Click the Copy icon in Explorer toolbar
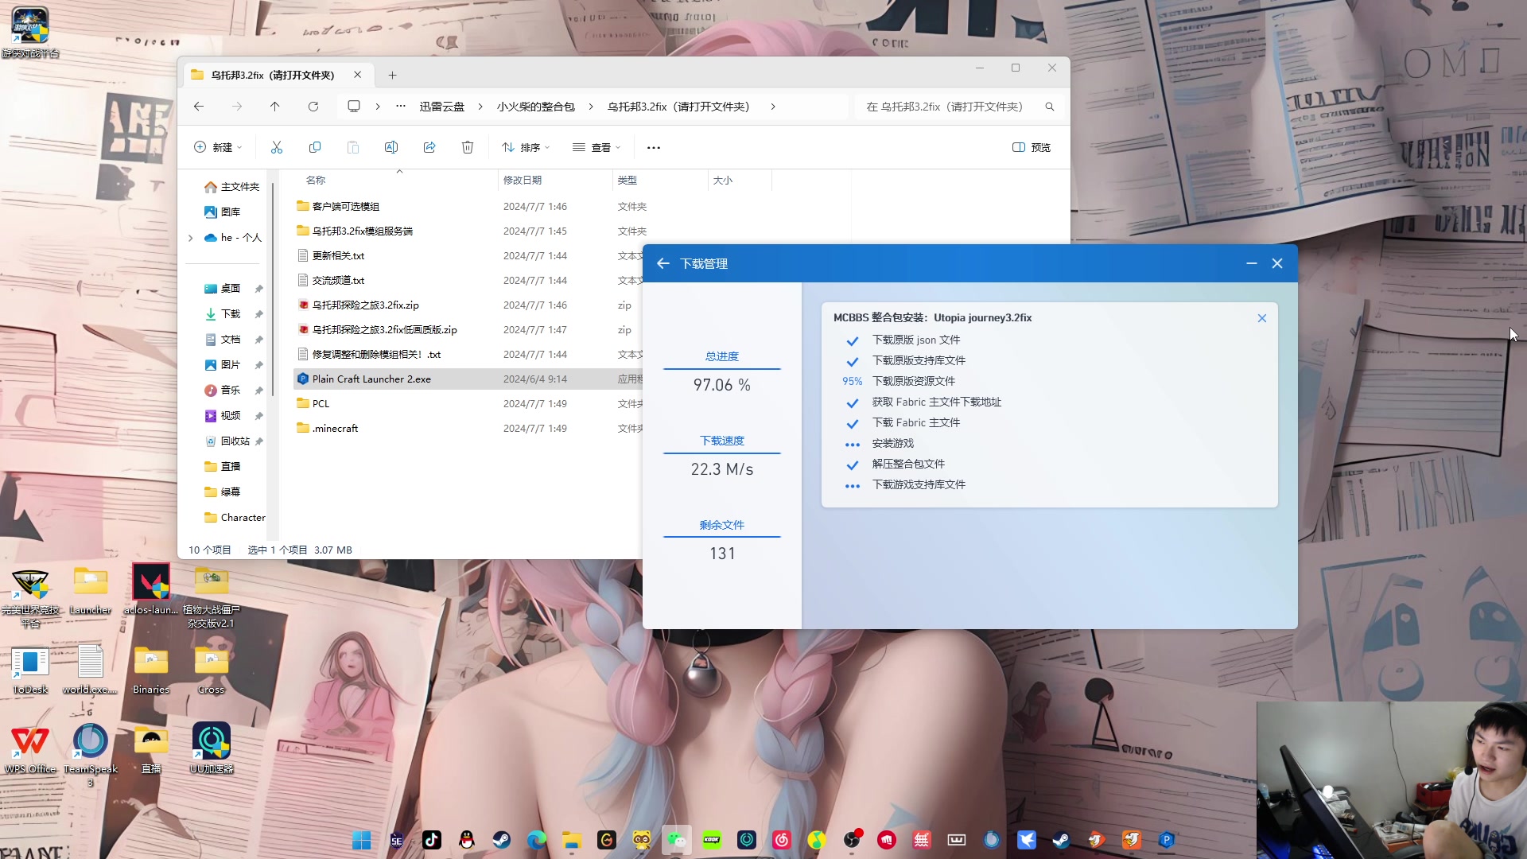This screenshot has height=859, width=1527. [315, 147]
